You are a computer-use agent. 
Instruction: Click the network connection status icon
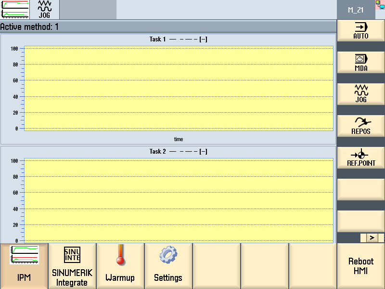[x=380, y=5]
